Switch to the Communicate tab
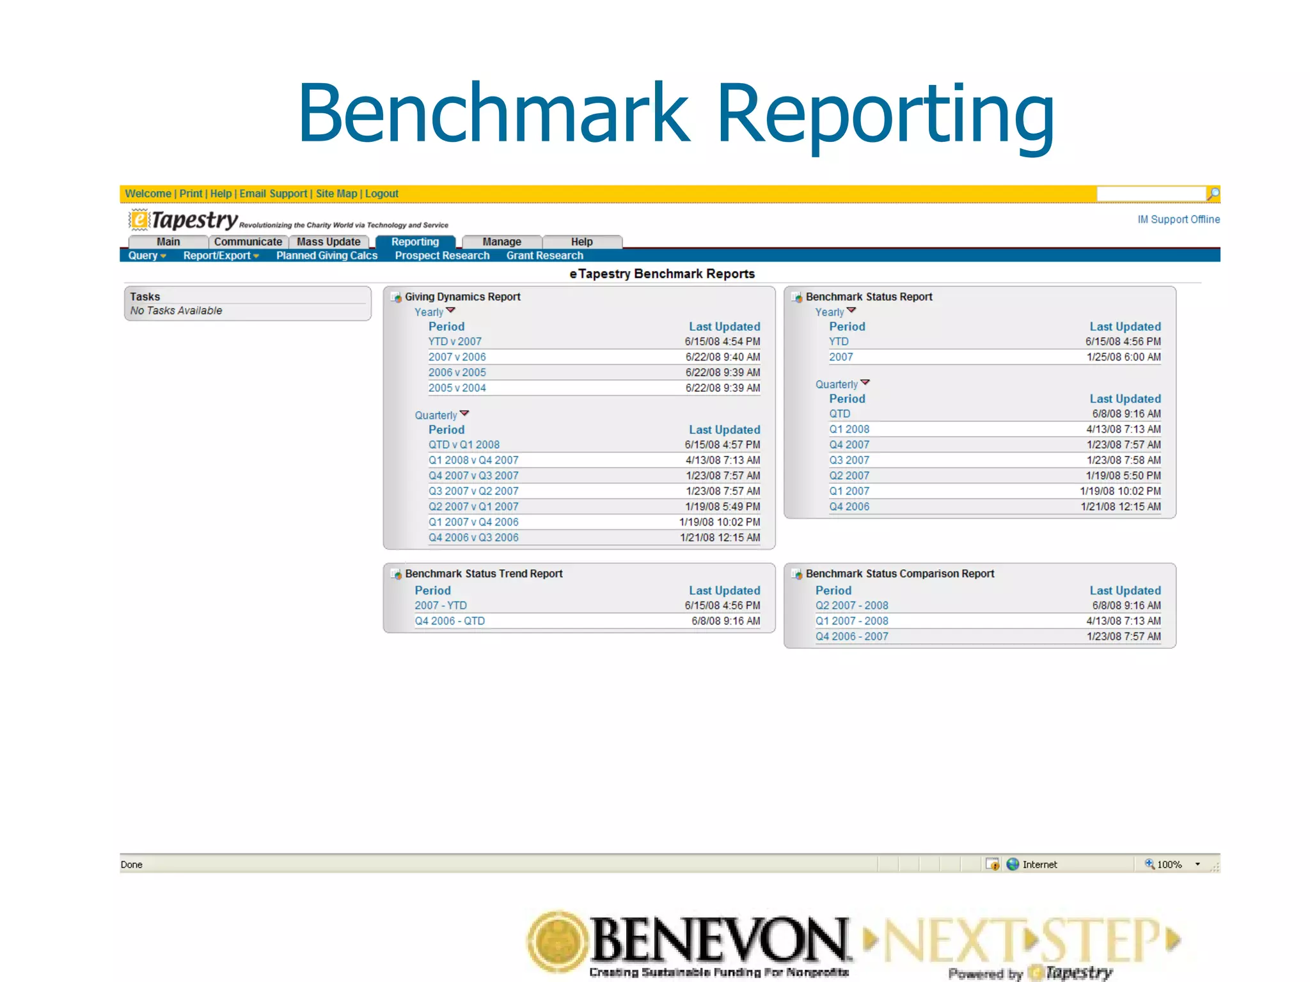Image resolution: width=1310 pixels, height=982 pixels. pyautogui.click(x=248, y=242)
